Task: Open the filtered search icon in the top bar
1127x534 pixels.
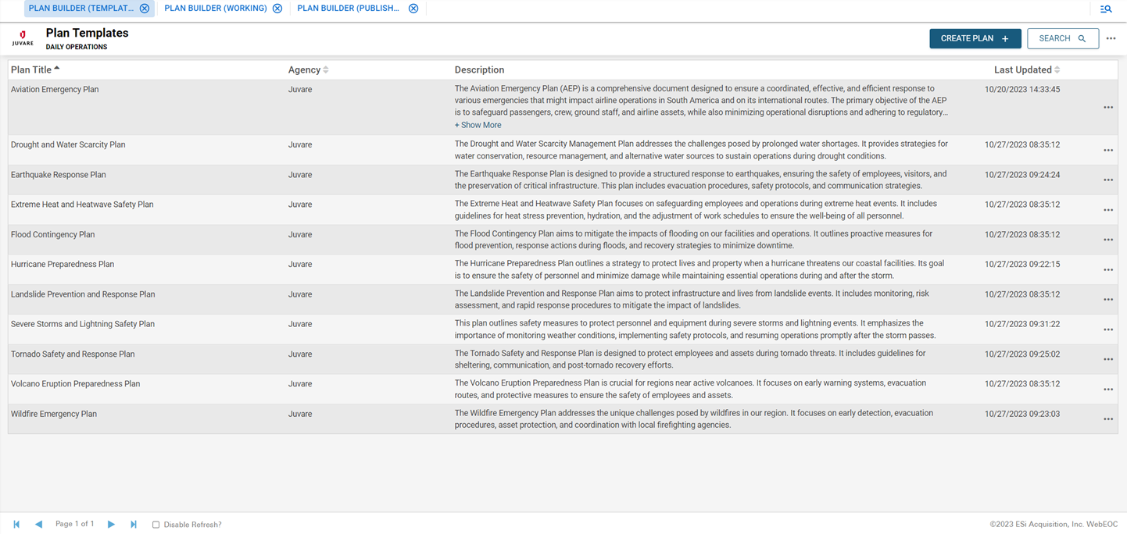Action: [x=1106, y=9]
